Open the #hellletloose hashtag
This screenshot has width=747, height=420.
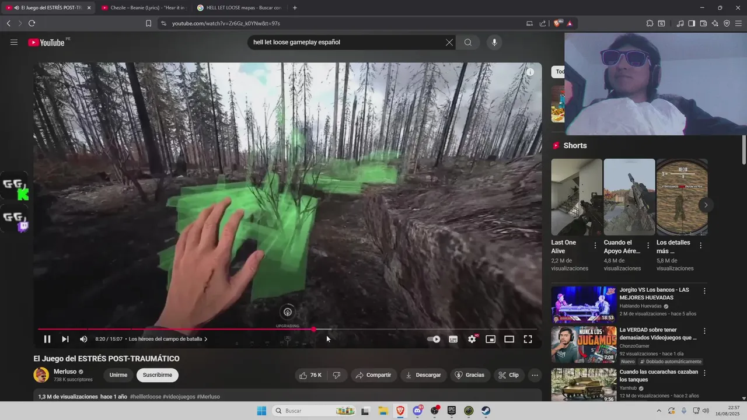(x=146, y=397)
